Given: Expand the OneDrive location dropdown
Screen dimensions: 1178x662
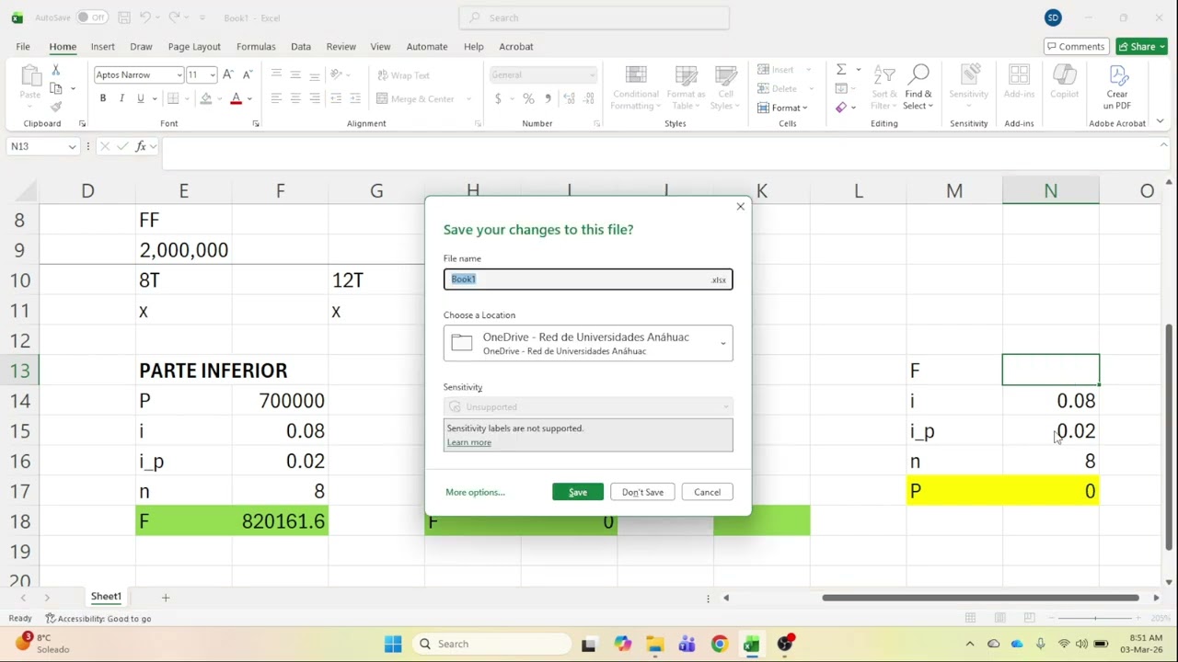Looking at the screenshot, I should [x=588, y=343].
